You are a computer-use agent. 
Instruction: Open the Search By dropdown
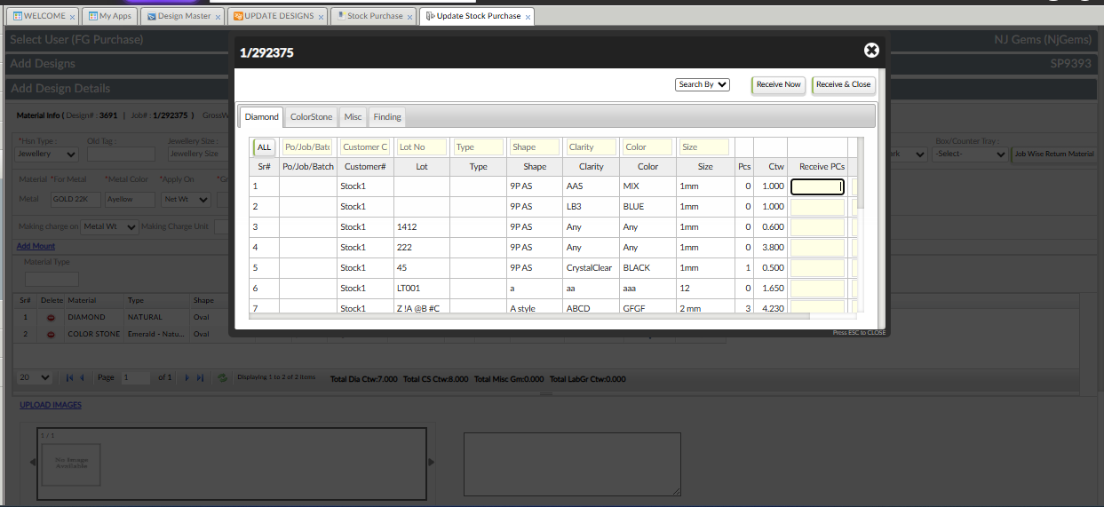pos(703,84)
